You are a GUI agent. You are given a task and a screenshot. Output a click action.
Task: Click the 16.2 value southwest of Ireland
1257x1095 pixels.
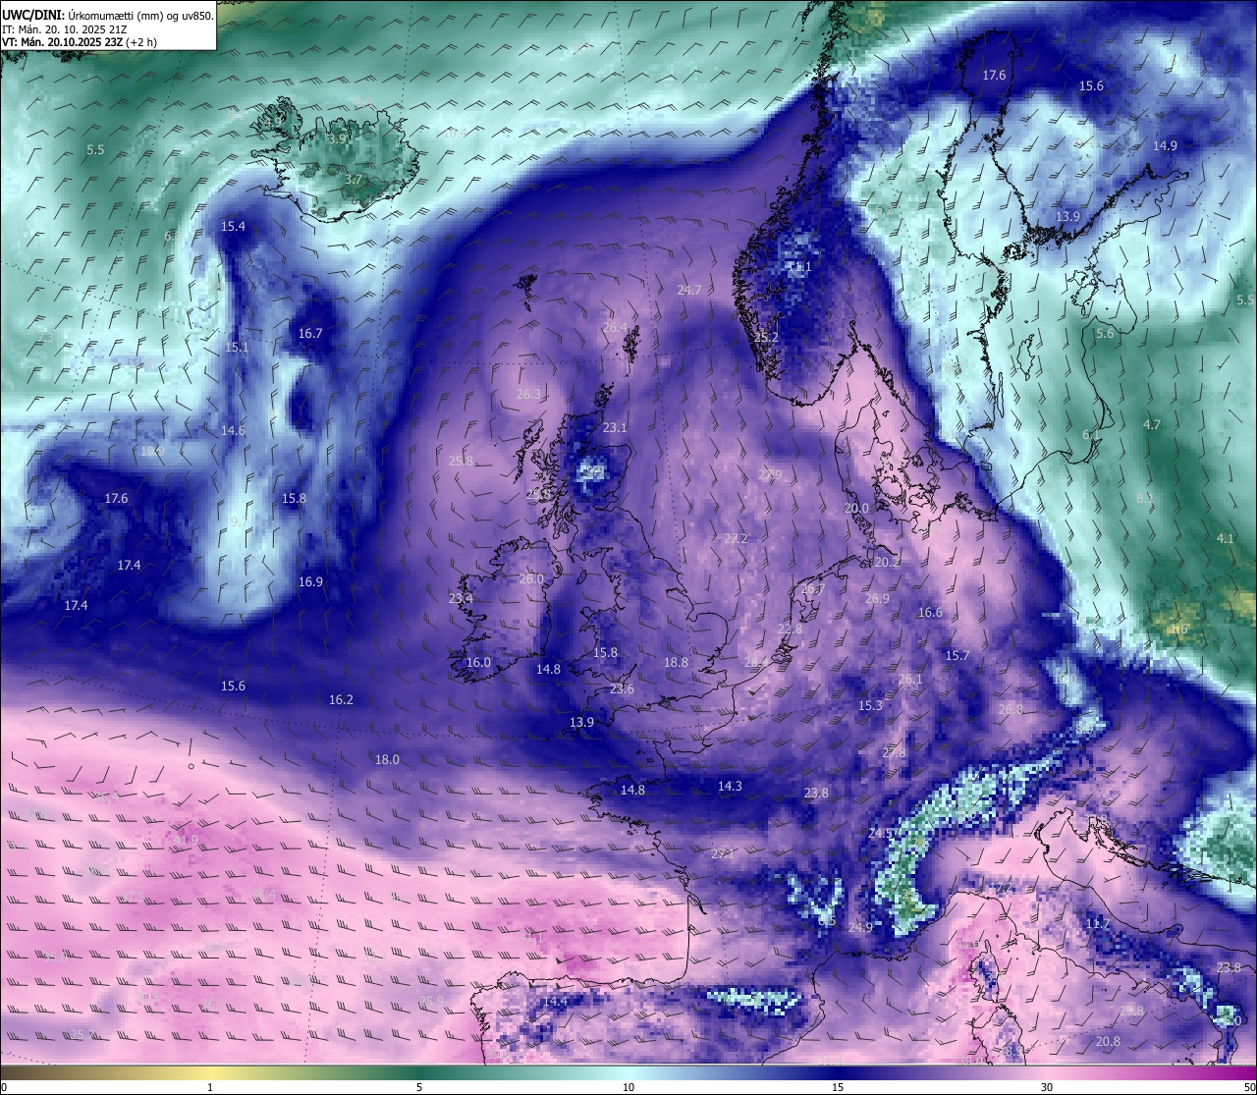click(341, 699)
